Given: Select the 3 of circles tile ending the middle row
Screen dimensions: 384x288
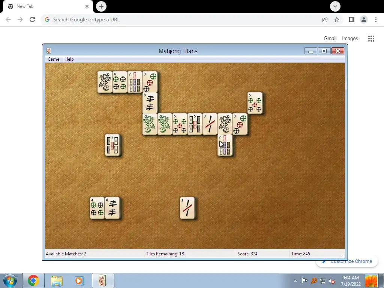Looking at the screenshot, I should click(240, 124).
